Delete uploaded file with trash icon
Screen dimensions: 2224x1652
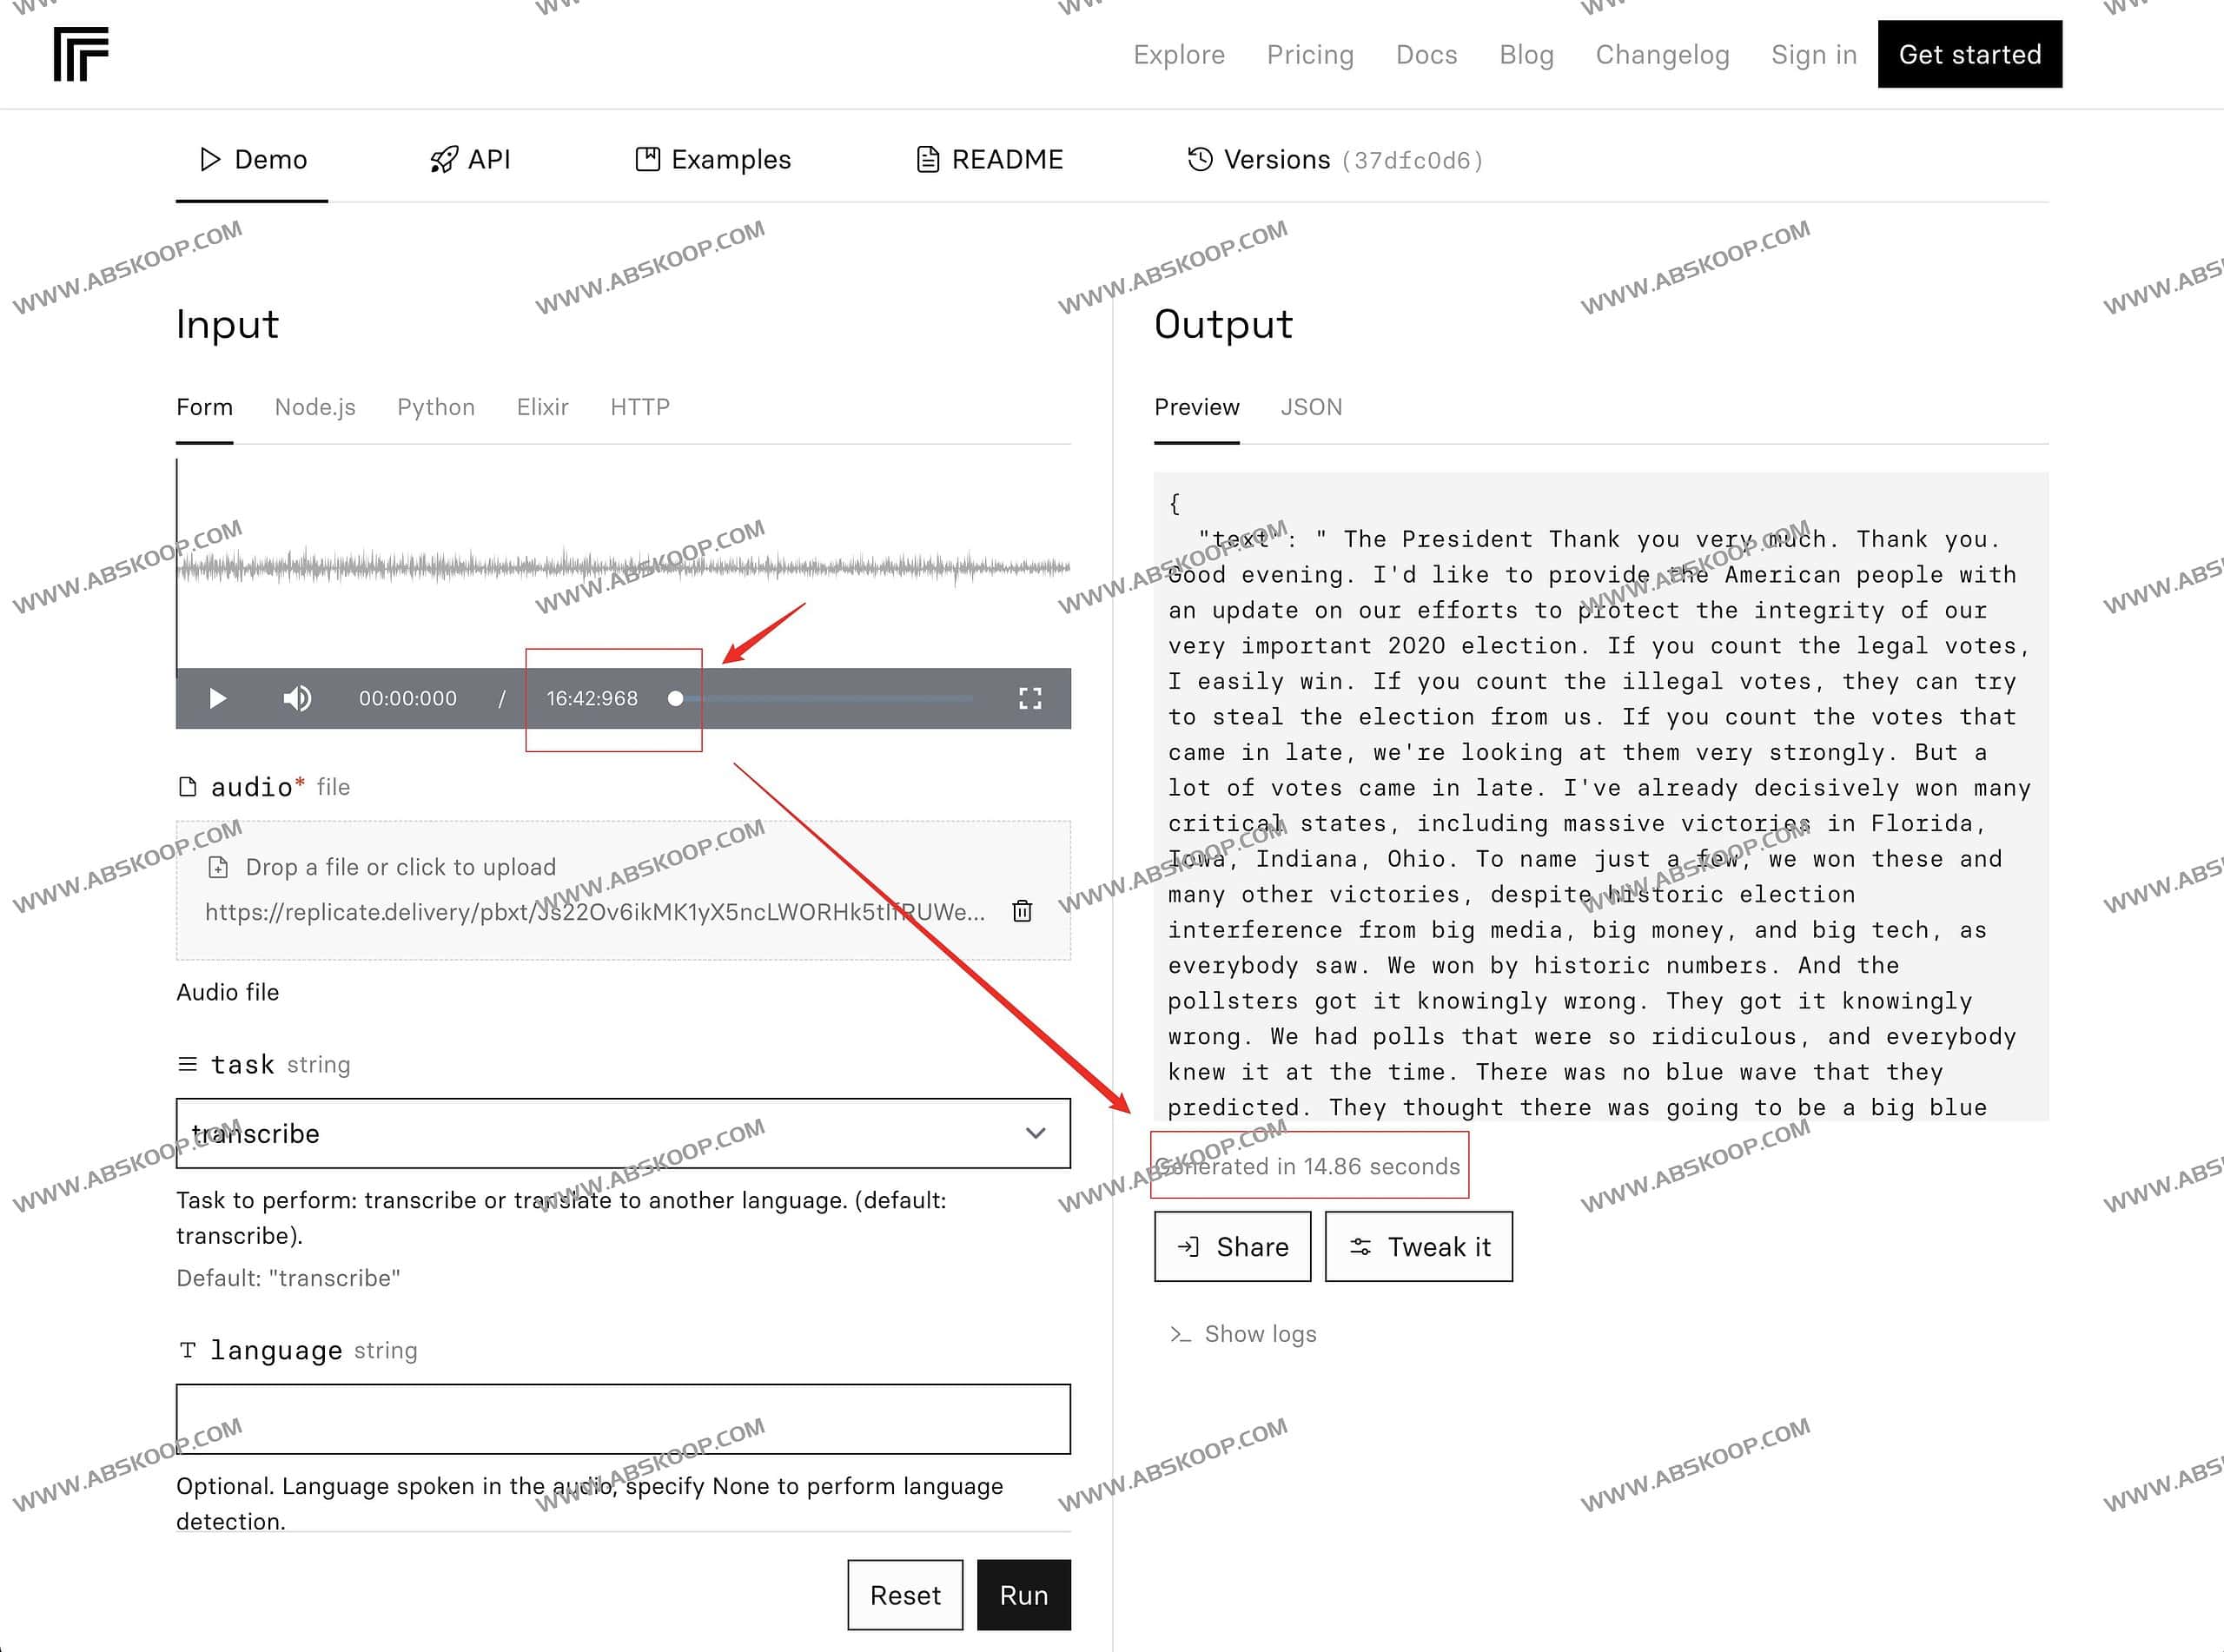coord(1022,911)
